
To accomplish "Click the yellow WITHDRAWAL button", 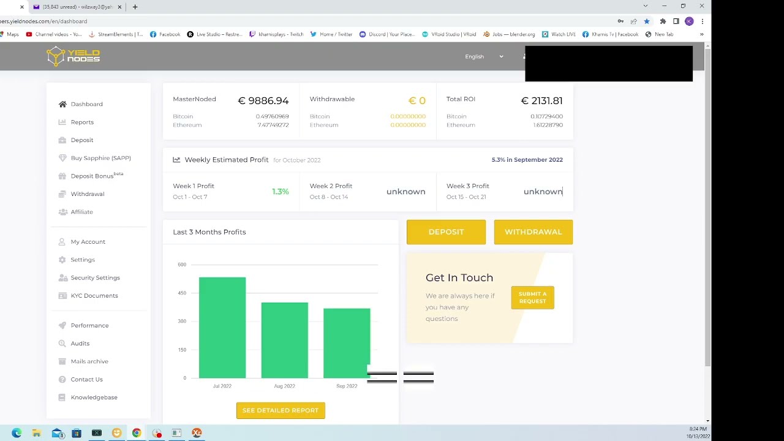I will (533, 232).
